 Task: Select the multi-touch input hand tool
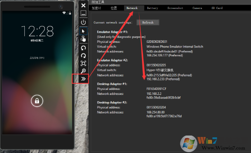(x=83, y=39)
